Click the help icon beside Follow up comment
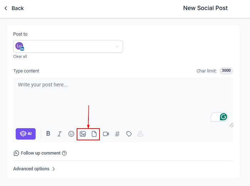The height and width of the screenshot is (186, 250). pyautogui.click(x=65, y=153)
